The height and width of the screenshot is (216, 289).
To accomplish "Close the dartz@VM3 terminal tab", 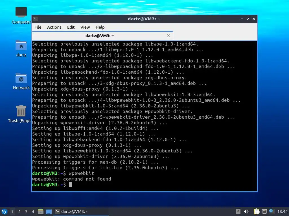I will (168, 35).
